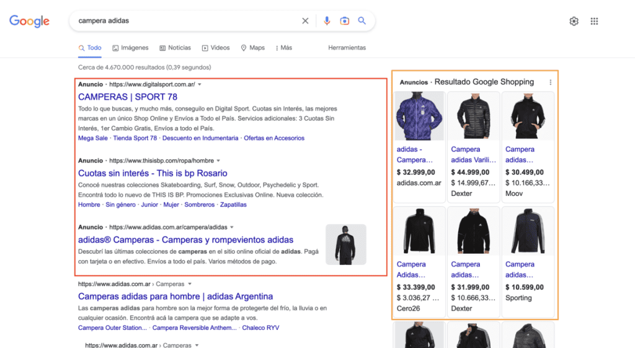Open the CAMPERAS | SPORT 78 ad
The height and width of the screenshot is (348, 635).
(128, 97)
